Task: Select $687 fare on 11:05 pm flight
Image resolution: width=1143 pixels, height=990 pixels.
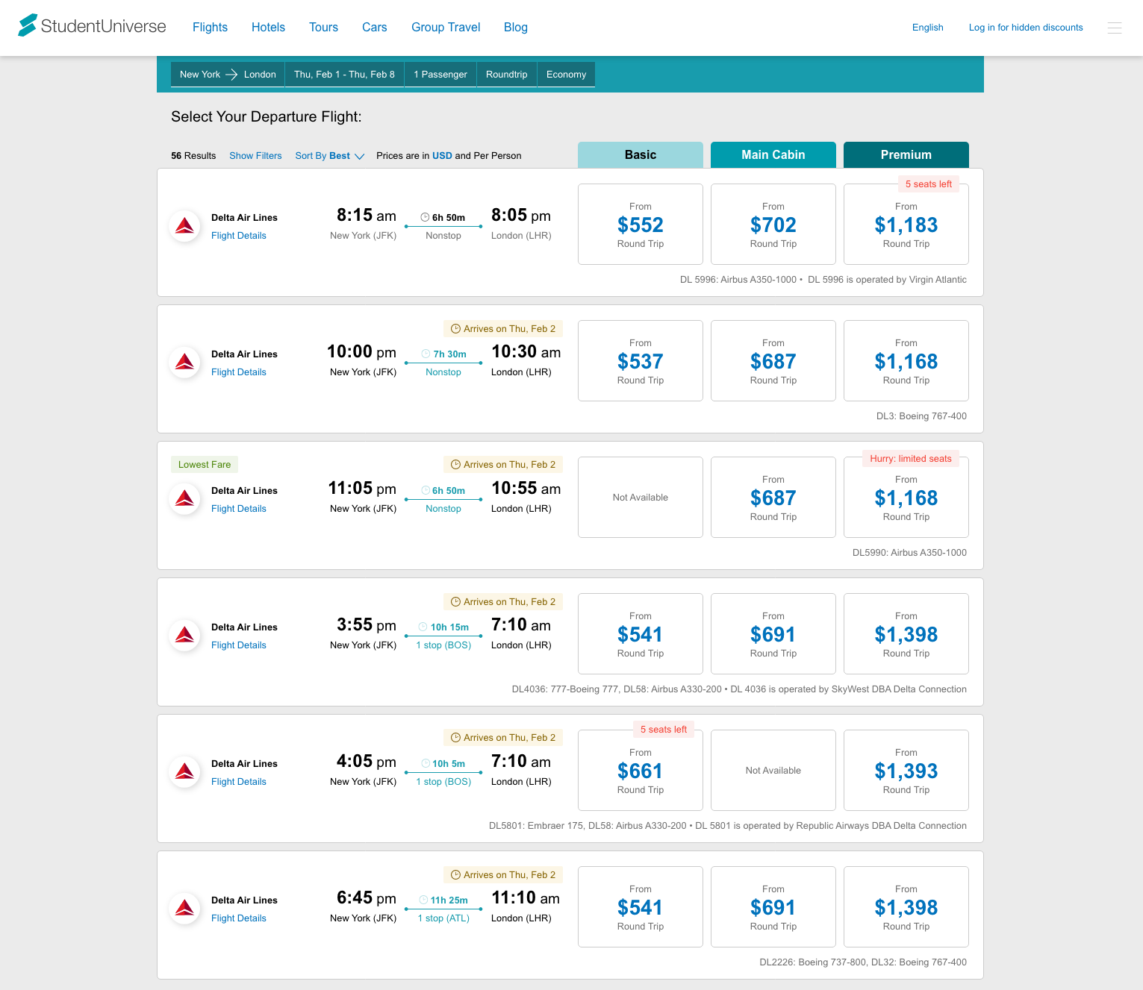Action: tap(773, 497)
